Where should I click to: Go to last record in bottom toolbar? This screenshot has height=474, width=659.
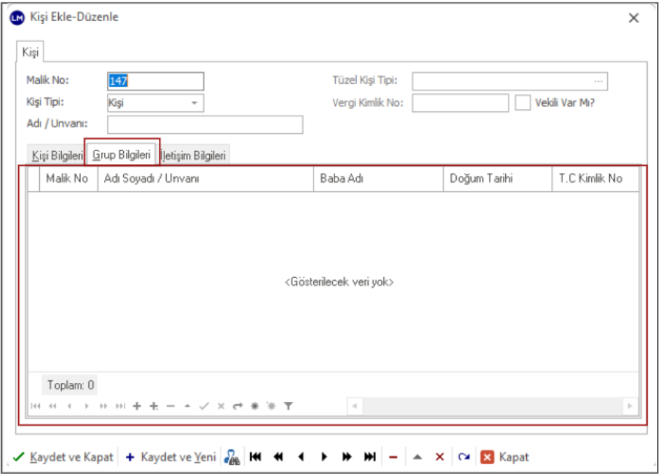[369, 457]
